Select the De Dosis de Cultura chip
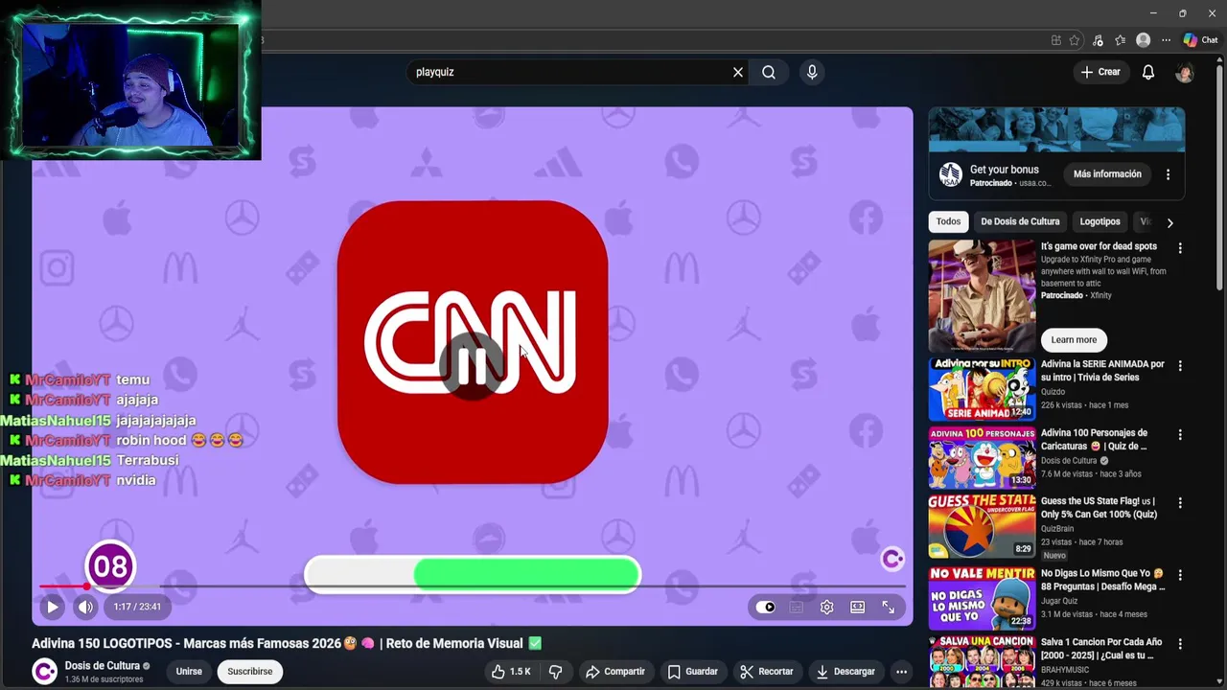Image resolution: width=1227 pixels, height=690 pixels. click(x=1020, y=221)
